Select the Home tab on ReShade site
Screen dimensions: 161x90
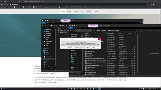point(63,11)
